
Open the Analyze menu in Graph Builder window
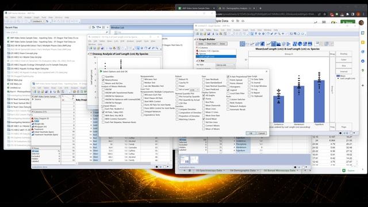click(237, 30)
